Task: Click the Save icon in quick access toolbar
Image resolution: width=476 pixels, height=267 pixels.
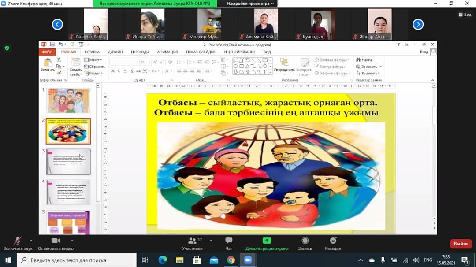Action: tap(52, 44)
